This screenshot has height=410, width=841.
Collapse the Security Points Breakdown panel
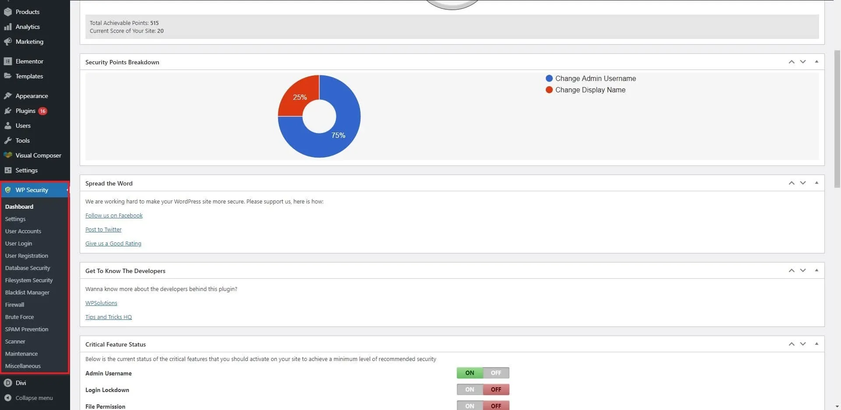click(816, 61)
